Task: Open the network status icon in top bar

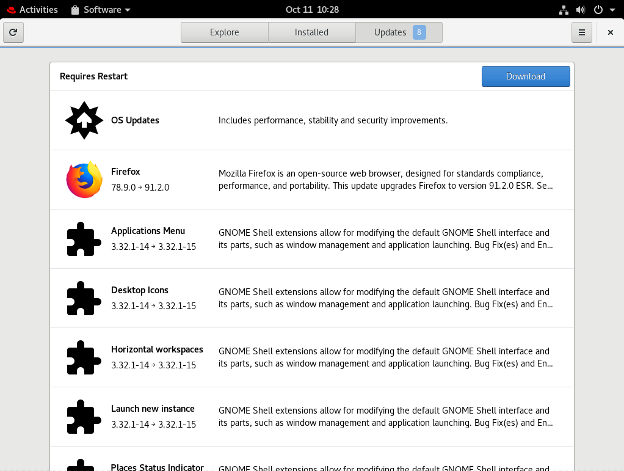Action: [564, 10]
